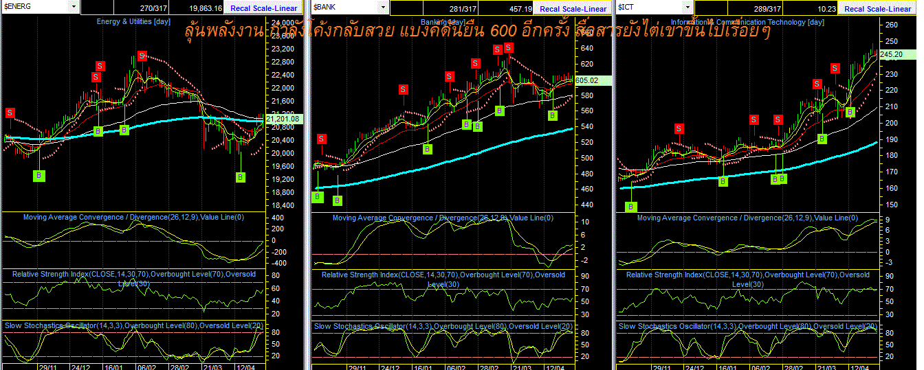Viewport: 924px width, 370px height.
Task: Open the $BANK symbol dropdown
Action: (384, 7)
